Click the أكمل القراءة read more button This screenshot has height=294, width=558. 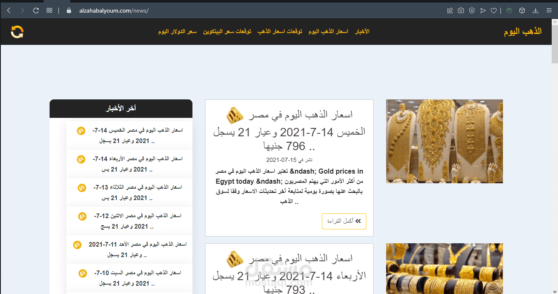[x=344, y=221]
